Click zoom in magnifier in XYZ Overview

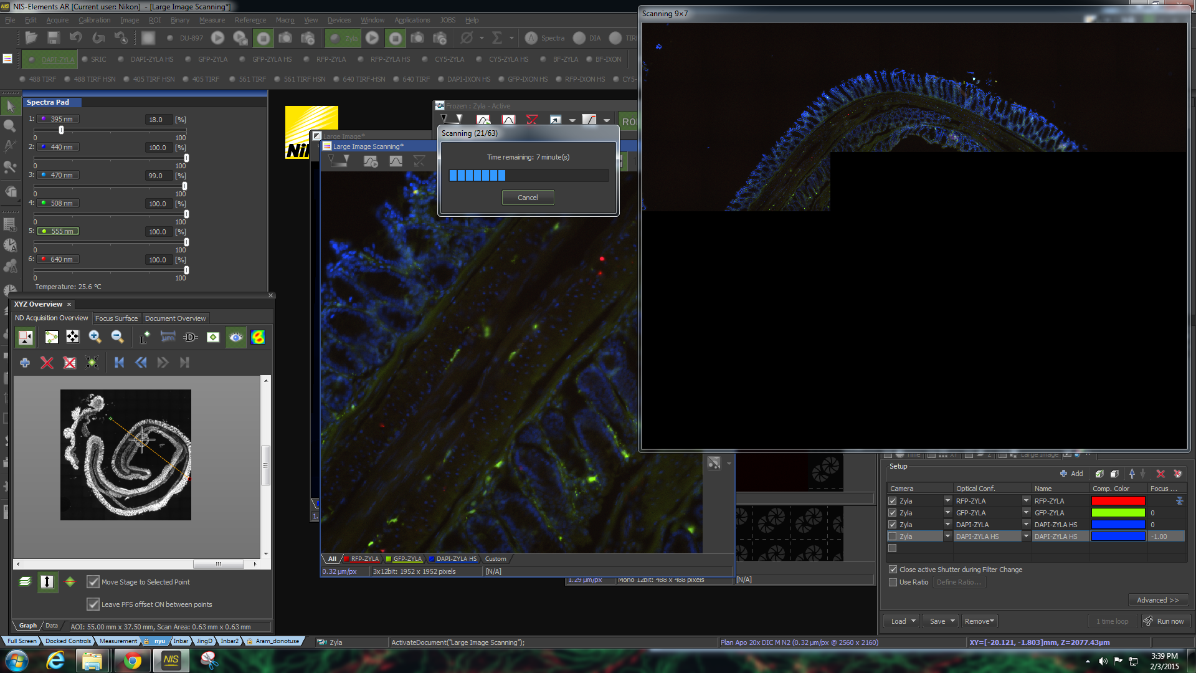(95, 337)
